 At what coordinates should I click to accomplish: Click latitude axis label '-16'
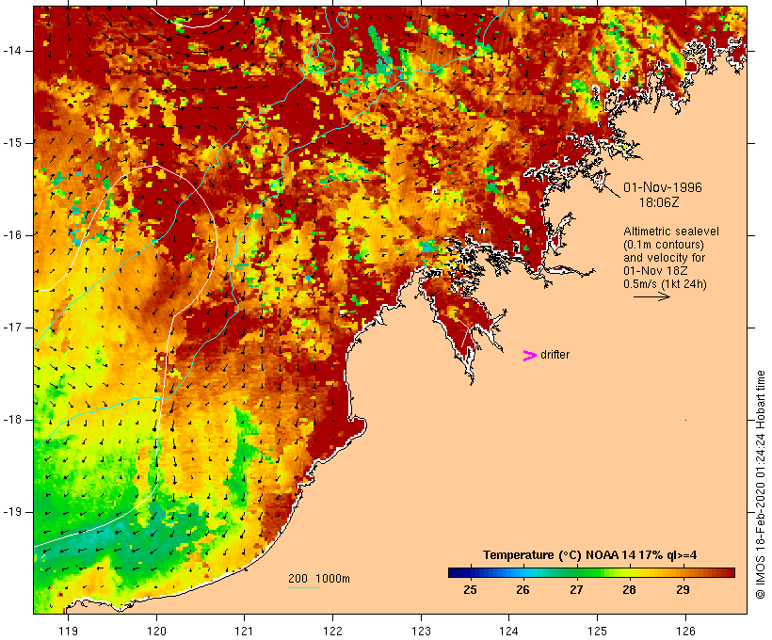[11, 235]
